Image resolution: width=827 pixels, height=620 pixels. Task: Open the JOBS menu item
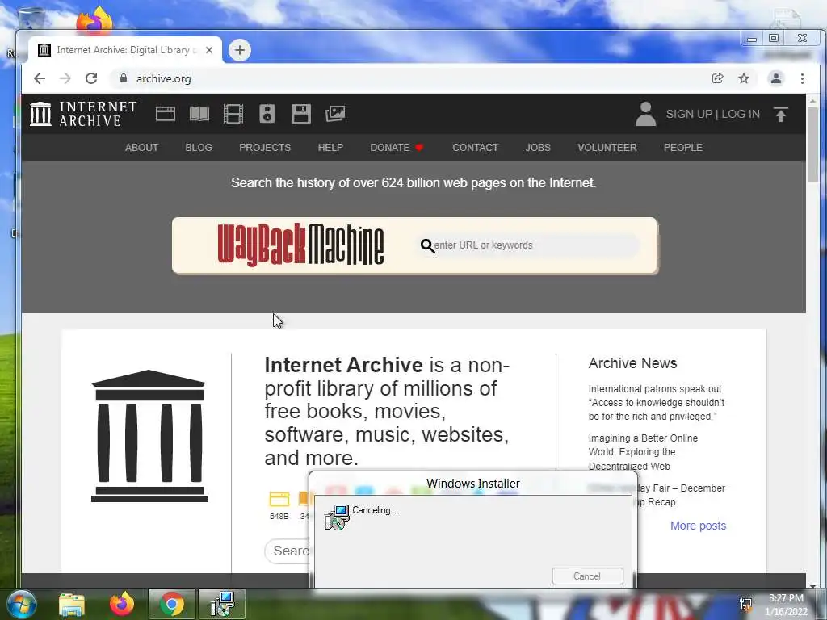537,148
